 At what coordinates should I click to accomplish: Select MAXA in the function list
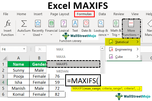coord(73,57)
